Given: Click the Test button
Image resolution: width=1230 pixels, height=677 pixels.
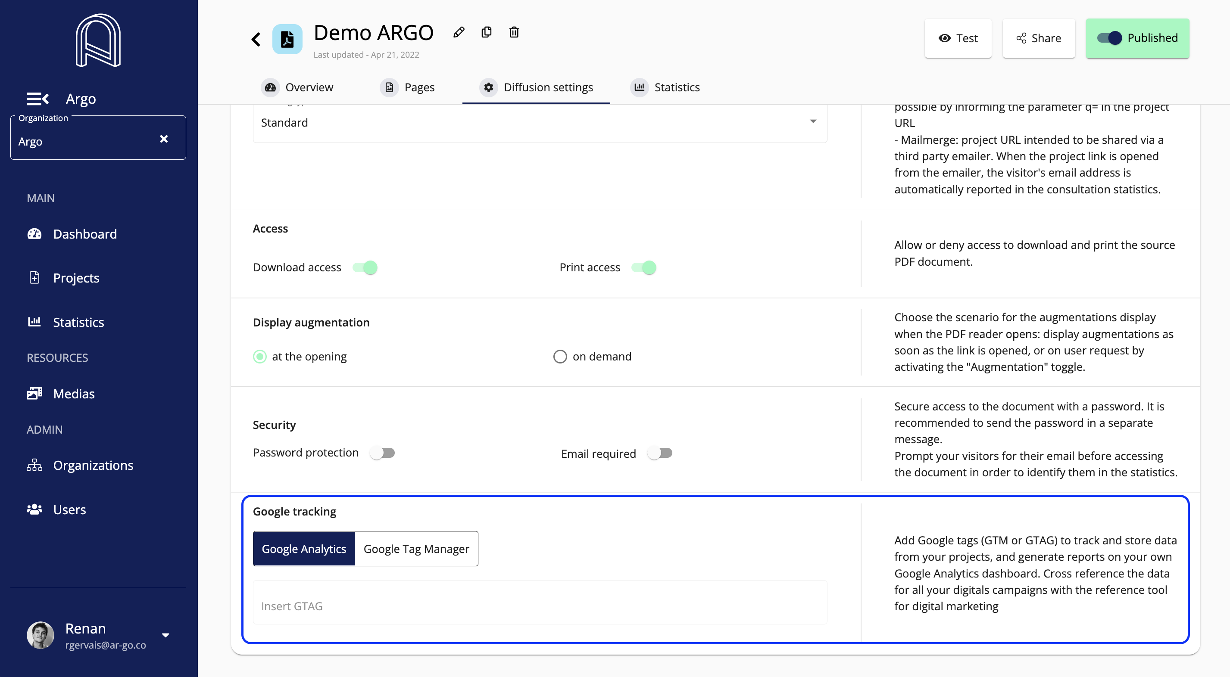Looking at the screenshot, I should pyautogui.click(x=958, y=39).
